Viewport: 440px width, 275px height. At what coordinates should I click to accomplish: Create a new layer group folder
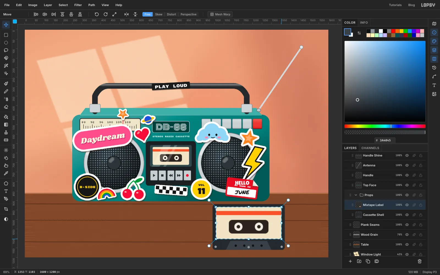[359, 261]
